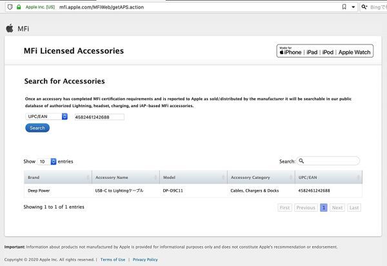
Task: Open the Terms of Use link
Action: [x=113, y=260]
